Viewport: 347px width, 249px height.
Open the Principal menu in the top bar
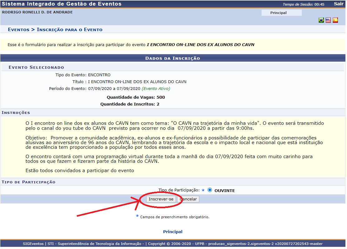tap(278, 13)
